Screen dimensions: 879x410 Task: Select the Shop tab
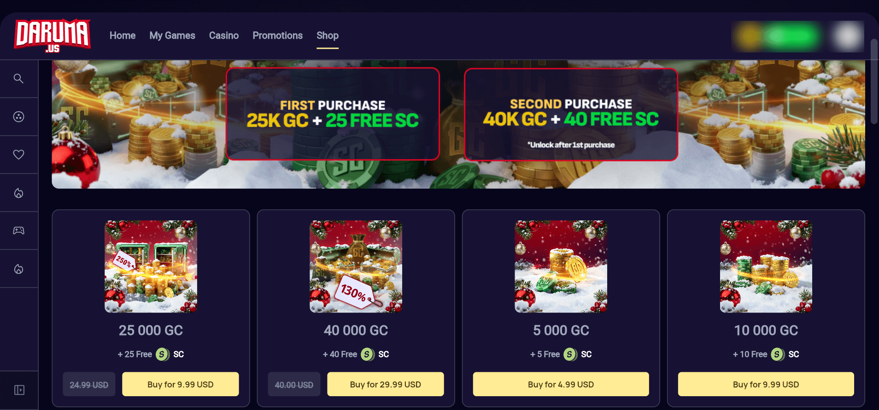tap(328, 35)
